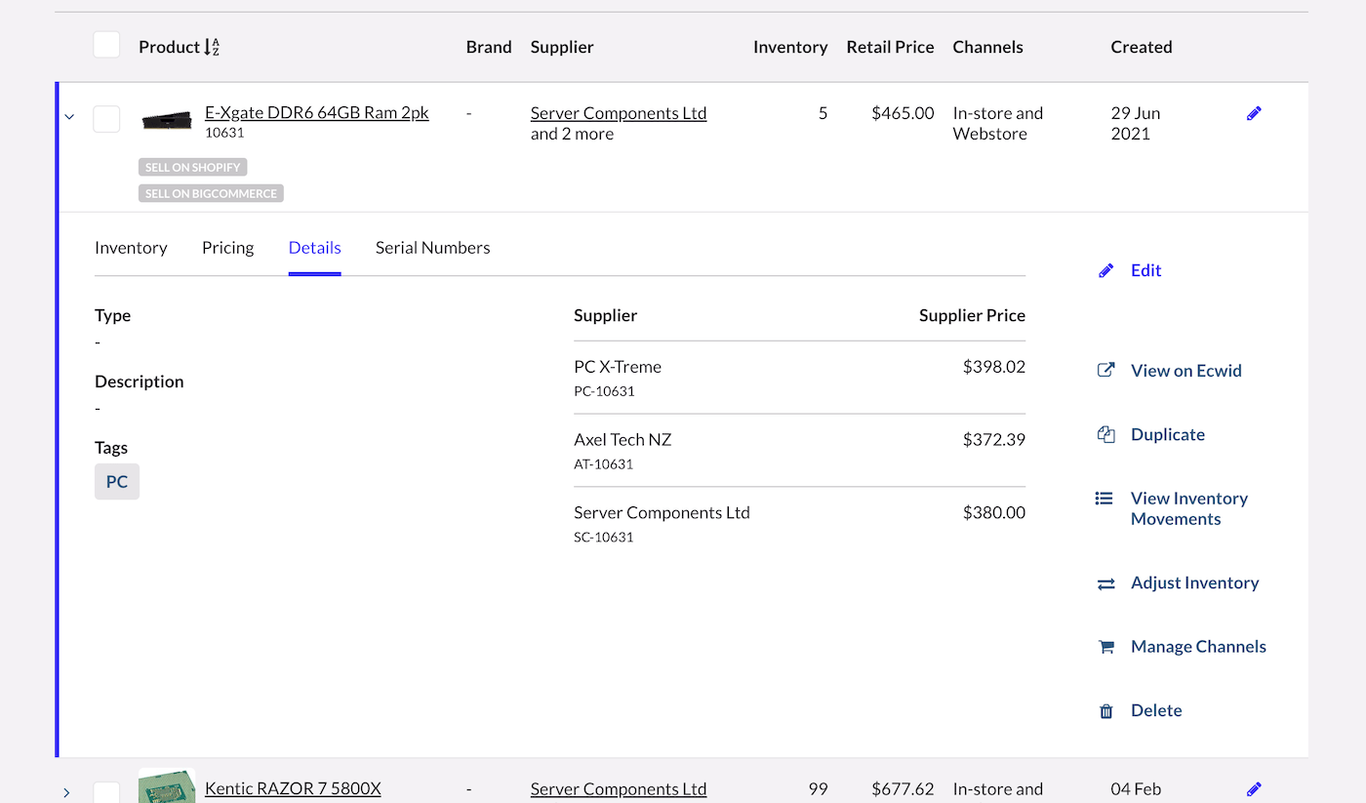The image size is (1366, 803).
Task: Toggle the select-all checkbox in table header
Action: [x=106, y=45]
